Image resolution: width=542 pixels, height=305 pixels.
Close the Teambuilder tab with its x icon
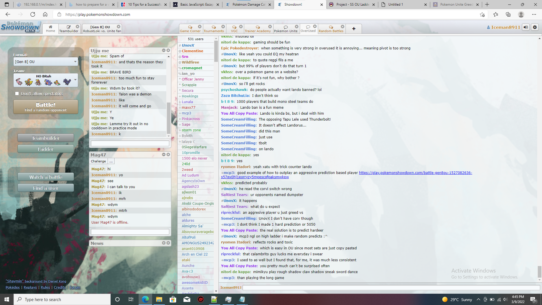pyautogui.click(x=77, y=27)
